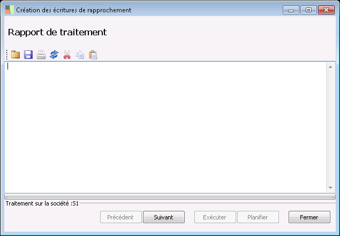Click the Exécuter button
The height and width of the screenshot is (236, 340).
[215, 217]
